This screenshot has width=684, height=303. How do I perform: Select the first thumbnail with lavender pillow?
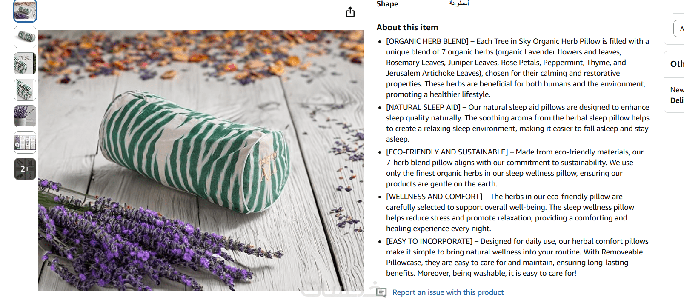click(x=25, y=11)
